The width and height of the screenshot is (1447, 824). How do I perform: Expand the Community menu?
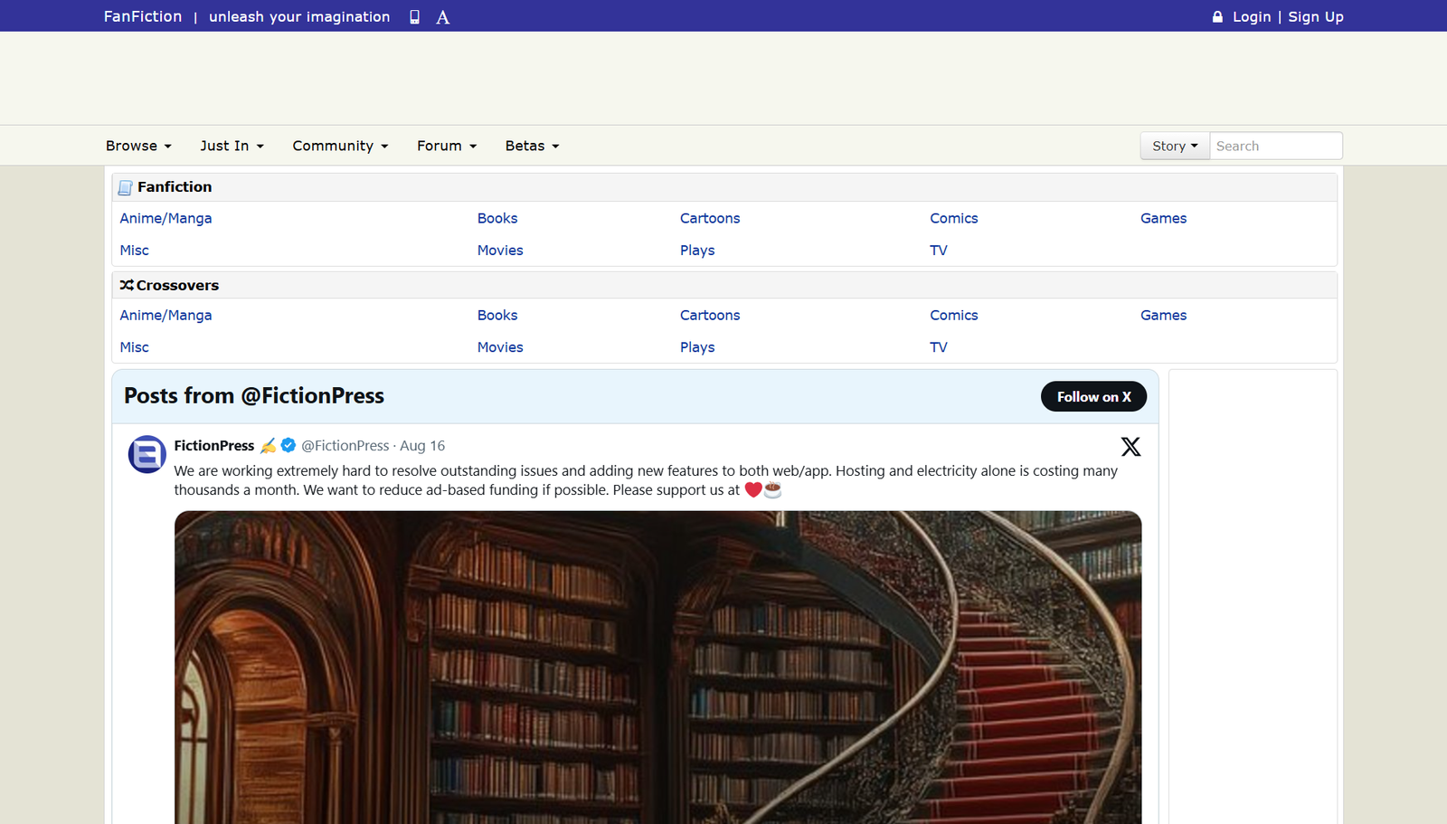coord(340,146)
